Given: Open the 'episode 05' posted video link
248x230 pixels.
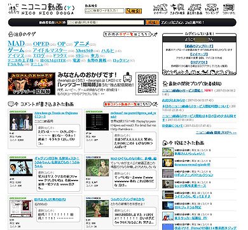Looking at the screenshot, I should click(x=192, y=165).
